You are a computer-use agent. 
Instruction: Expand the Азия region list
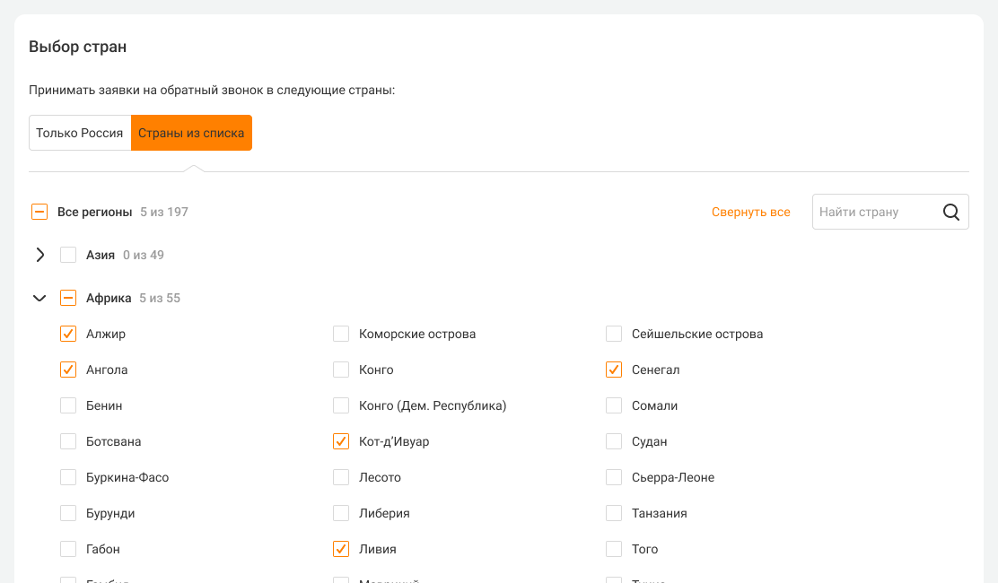39,255
